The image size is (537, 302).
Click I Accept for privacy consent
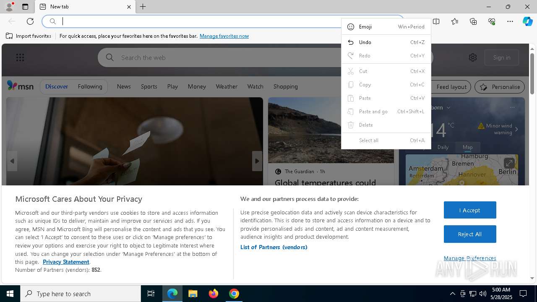pos(470,210)
